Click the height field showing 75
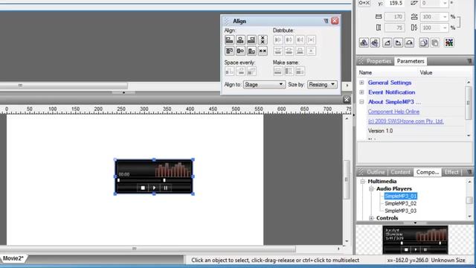Image resolution: width=476 pixels, height=268 pixels. [x=395, y=28]
